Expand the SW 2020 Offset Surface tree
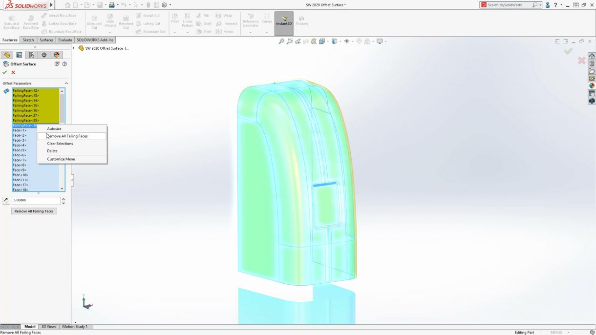The height and width of the screenshot is (335, 596). [x=74, y=48]
